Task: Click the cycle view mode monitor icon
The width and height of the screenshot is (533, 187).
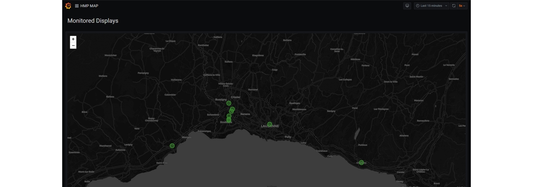Action: pos(407,6)
